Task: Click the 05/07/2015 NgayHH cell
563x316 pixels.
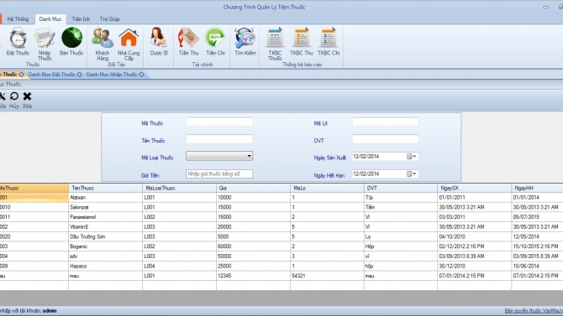Action: [x=538, y=217]
